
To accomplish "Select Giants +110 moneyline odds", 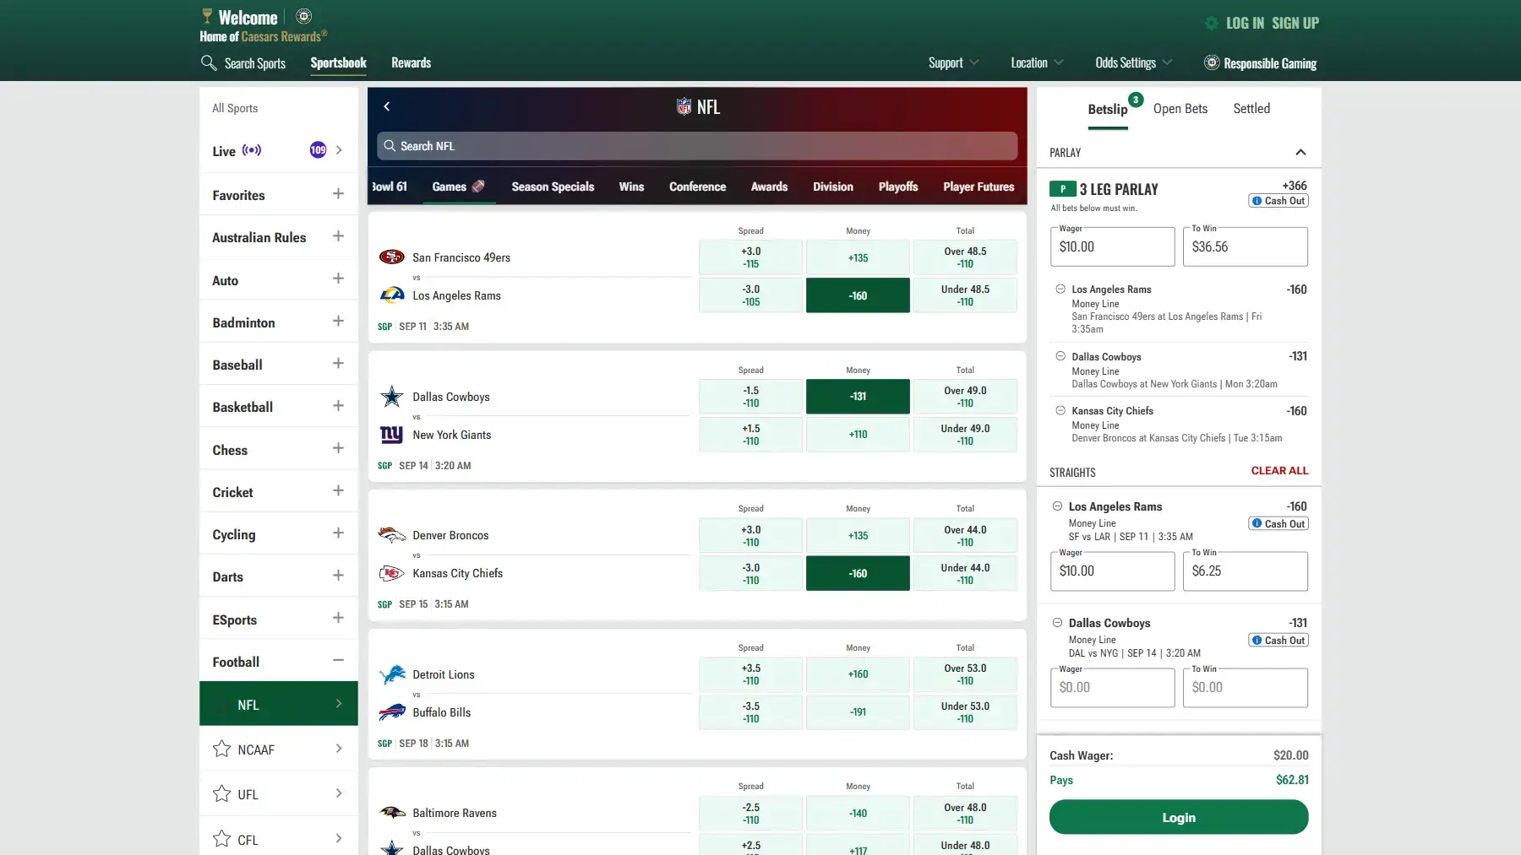I will (x=858, y=435).
